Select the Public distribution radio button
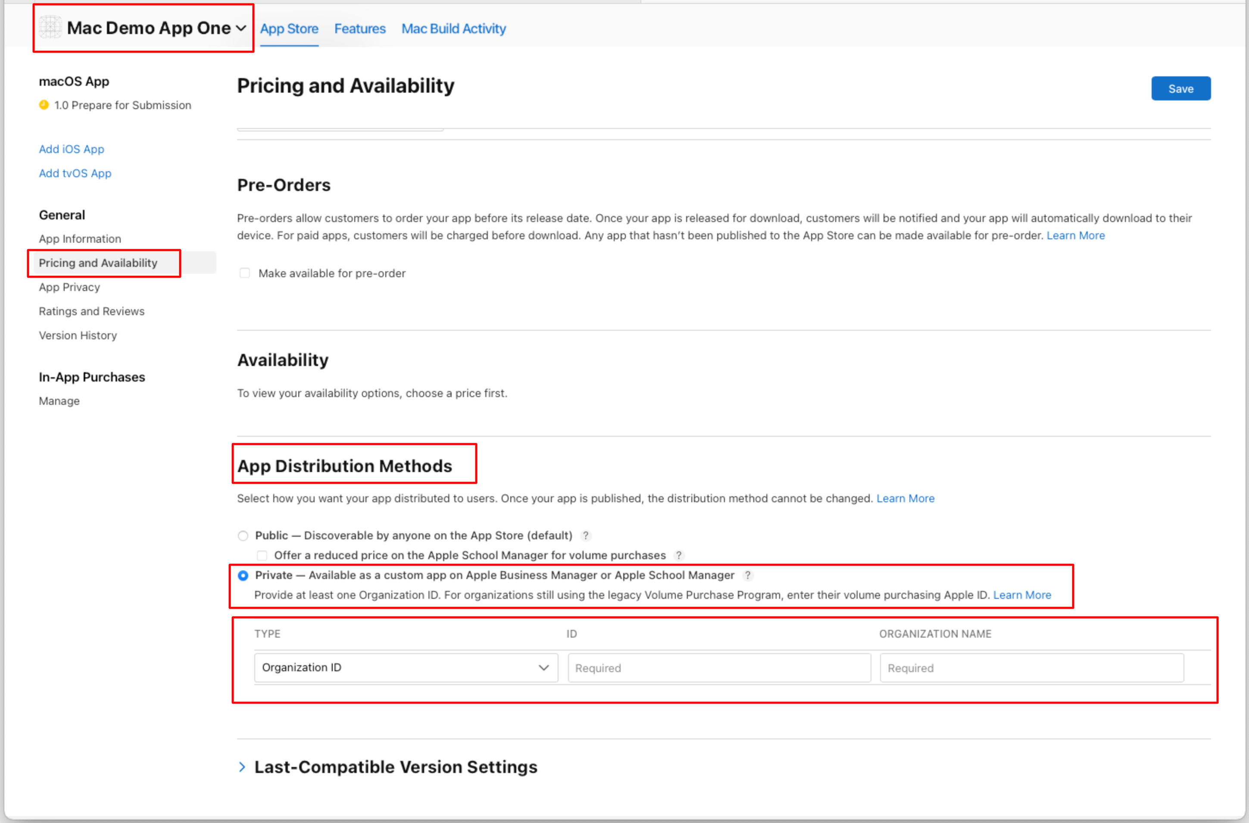 (x=243, y=535)
